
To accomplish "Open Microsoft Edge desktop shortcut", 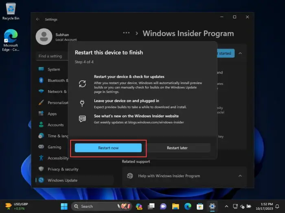I will point(11,40).
